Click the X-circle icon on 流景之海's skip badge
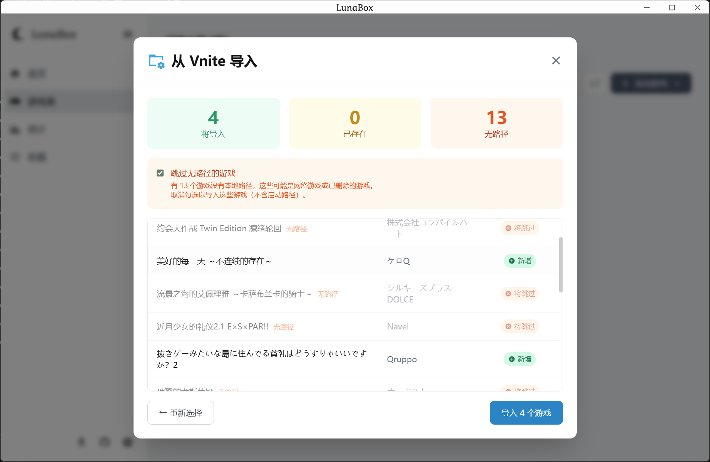 click(x=508, y=294)
